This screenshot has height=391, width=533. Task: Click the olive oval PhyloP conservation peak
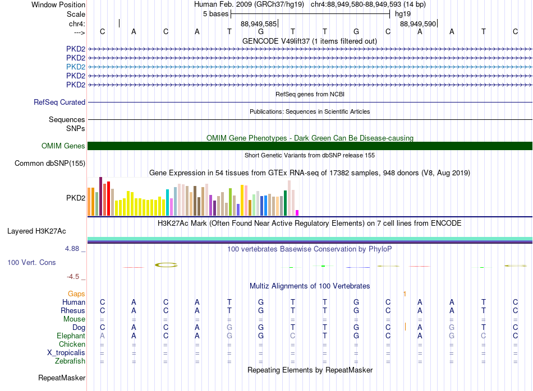166,265
